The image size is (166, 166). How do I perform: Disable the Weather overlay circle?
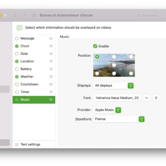tap(17, 77)
